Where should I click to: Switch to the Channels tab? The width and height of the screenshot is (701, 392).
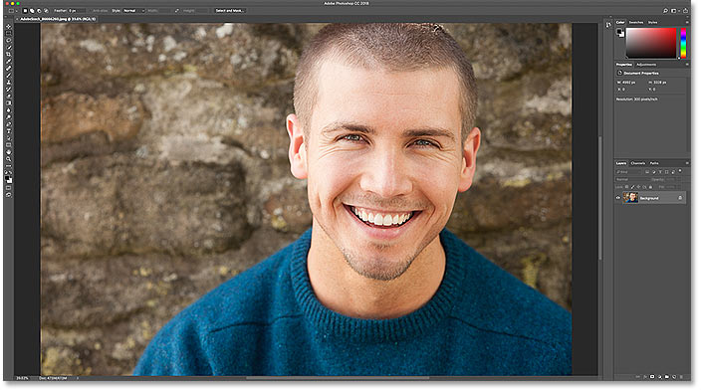[x=638, y=163]
